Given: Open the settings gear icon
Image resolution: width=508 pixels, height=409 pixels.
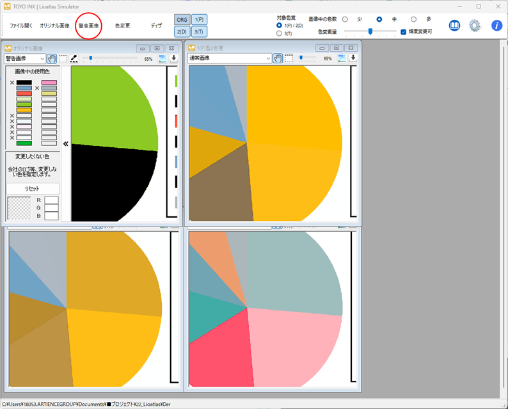Looking at the screenshot, I should point(475,26).
